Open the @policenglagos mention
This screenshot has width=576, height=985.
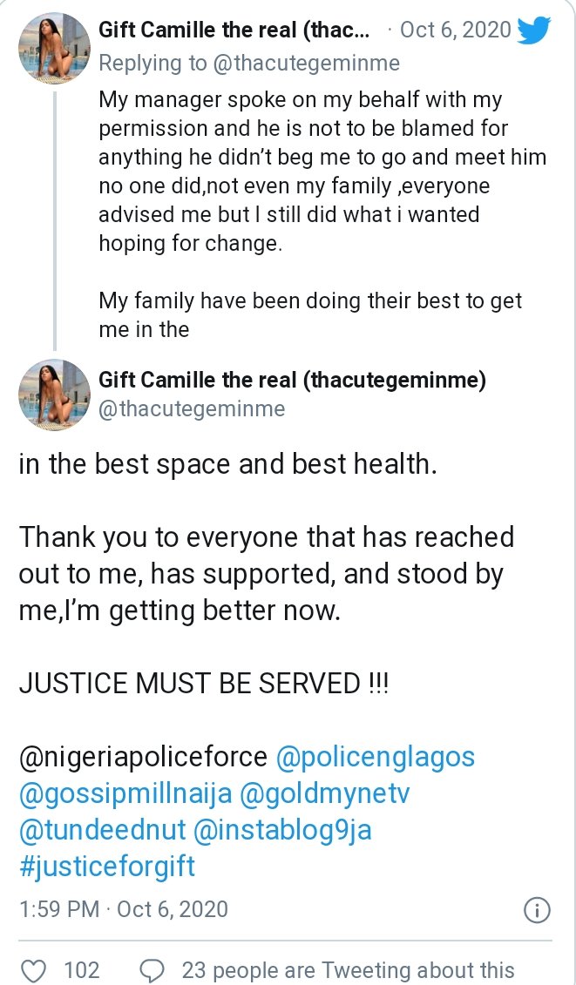pyautogui.click(x=376, y=757)
